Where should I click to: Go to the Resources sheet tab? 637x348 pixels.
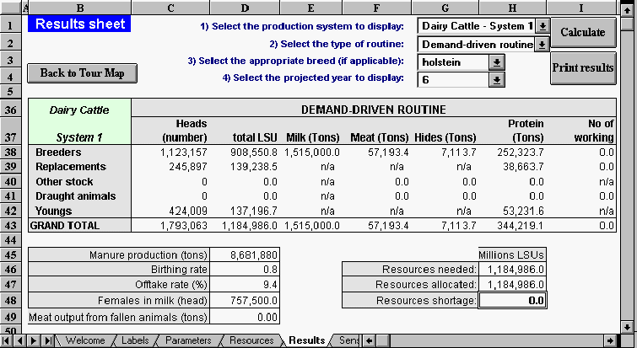coord(251,340)
